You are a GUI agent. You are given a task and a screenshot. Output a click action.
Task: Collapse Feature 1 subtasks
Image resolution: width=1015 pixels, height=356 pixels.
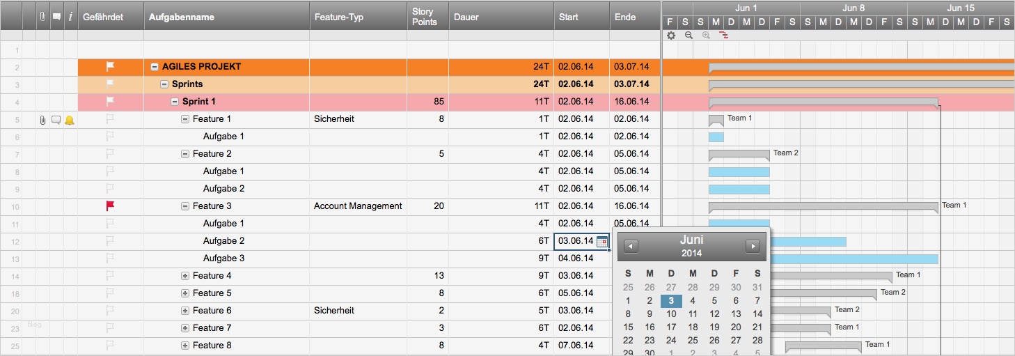coord(185,119)
